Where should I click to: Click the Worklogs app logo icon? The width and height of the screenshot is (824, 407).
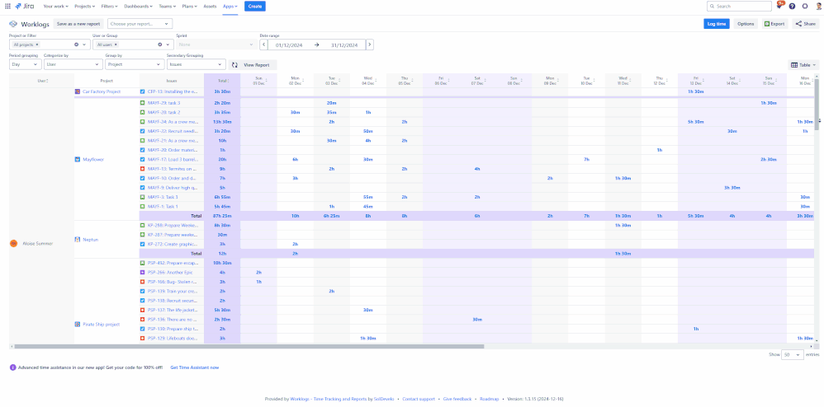(13, 24)
